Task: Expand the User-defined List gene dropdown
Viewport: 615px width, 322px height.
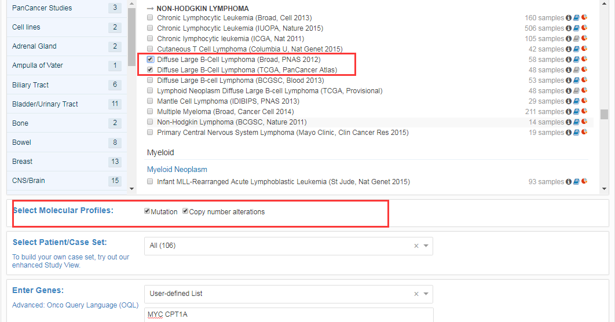Action: [426, 294]
